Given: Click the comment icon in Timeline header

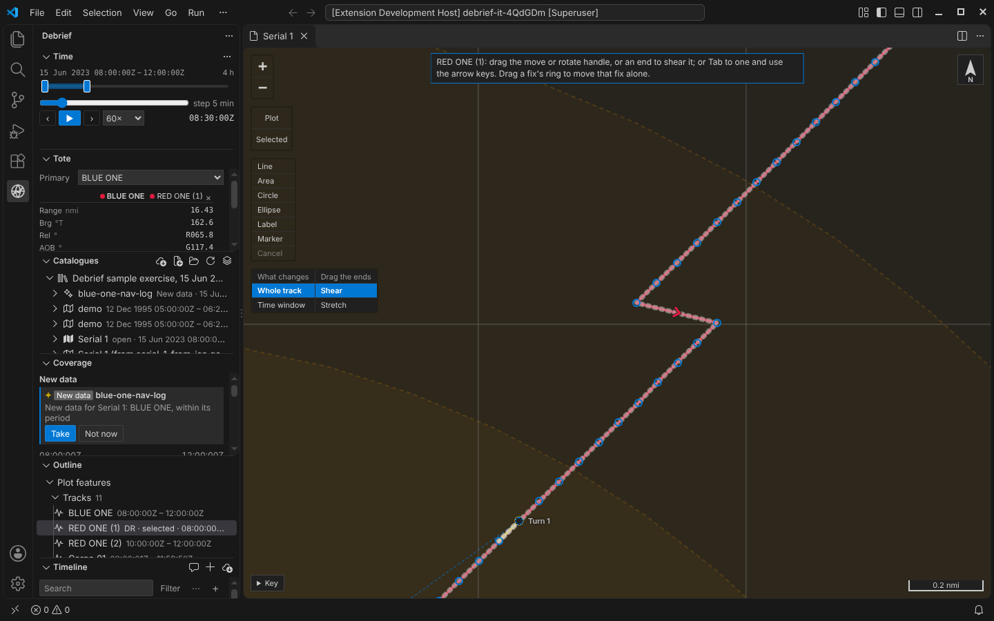Looking at the screenshot, I should pos(194,567).
